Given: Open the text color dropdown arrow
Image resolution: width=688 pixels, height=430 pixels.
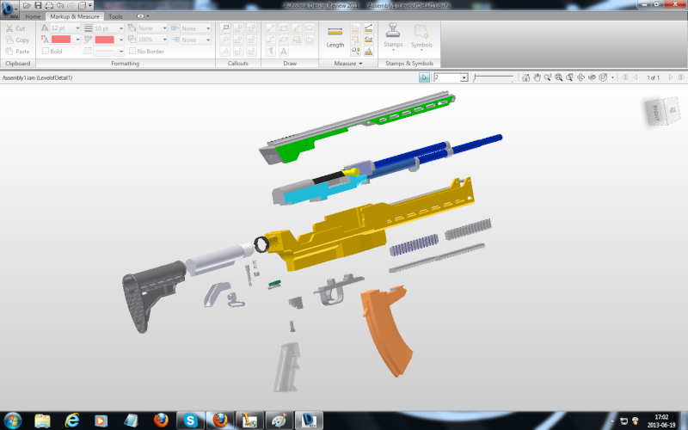Looking at the screenshot, I should (x=77, y=40).
